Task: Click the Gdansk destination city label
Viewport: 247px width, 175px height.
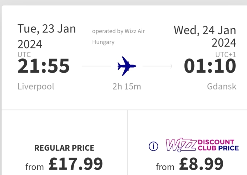Action: click(x=222, y=87)
